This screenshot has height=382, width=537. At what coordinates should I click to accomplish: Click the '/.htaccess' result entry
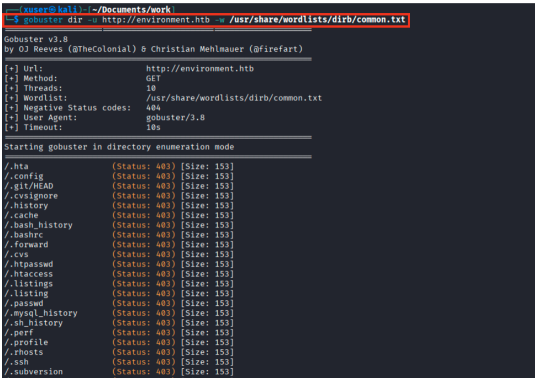29,274
